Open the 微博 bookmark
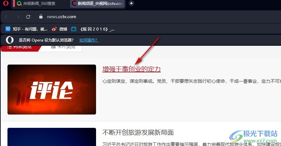Screen dimensions: 281x146 (x=59, y=29)
